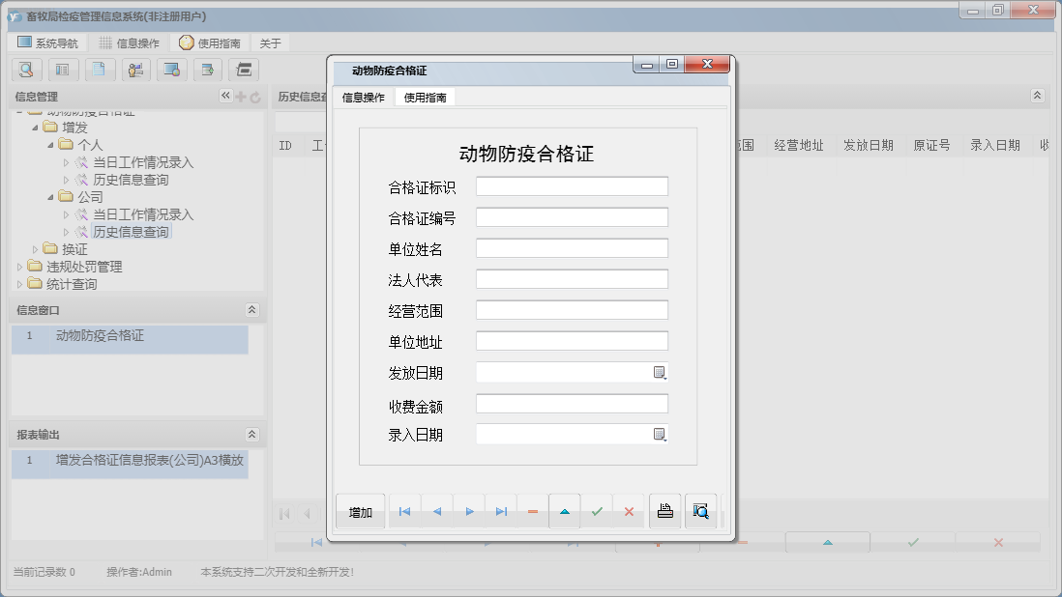1062x597 pixels.
Task: Click the monitor with globe toolbar icon
Action: pyautogui.click(x=169, y=70)
